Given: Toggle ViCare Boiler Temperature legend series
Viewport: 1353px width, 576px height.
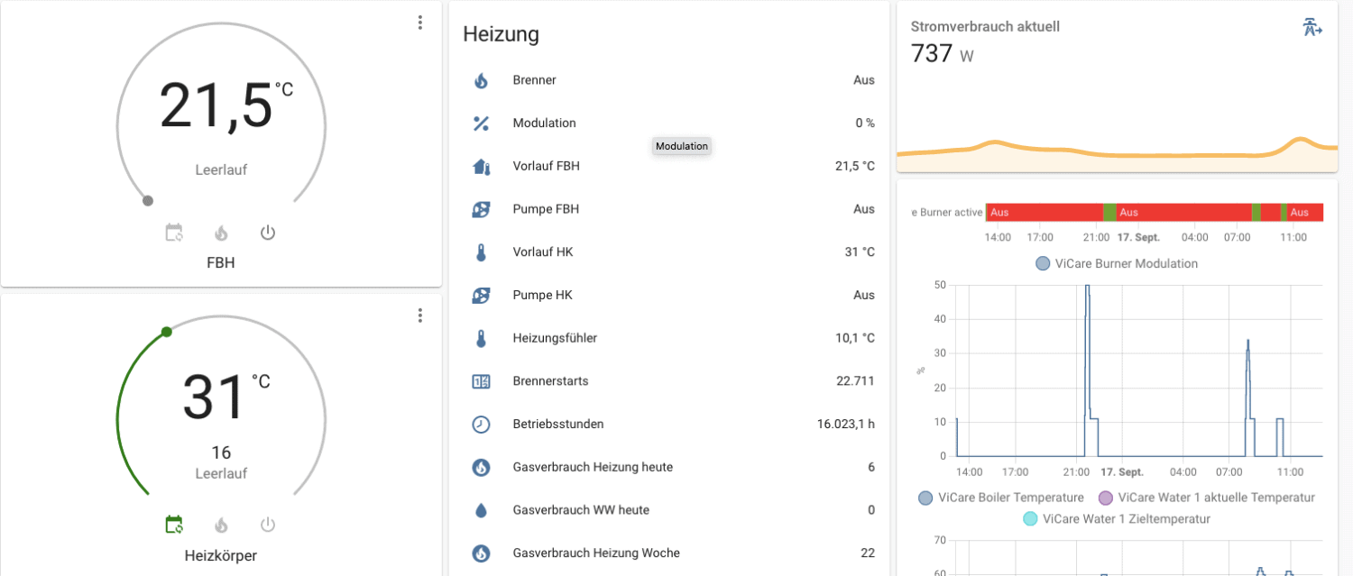Looking at the screenshot, I should point(1001,498).
